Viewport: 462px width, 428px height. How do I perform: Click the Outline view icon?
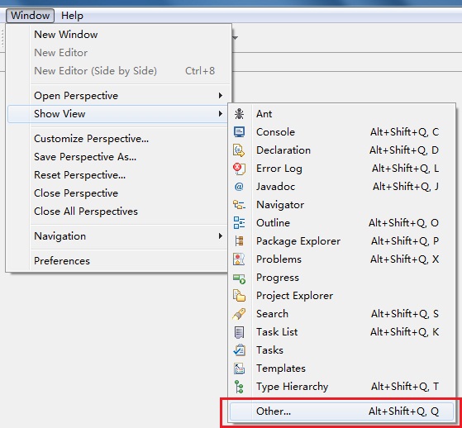click(x=239, y=223)
